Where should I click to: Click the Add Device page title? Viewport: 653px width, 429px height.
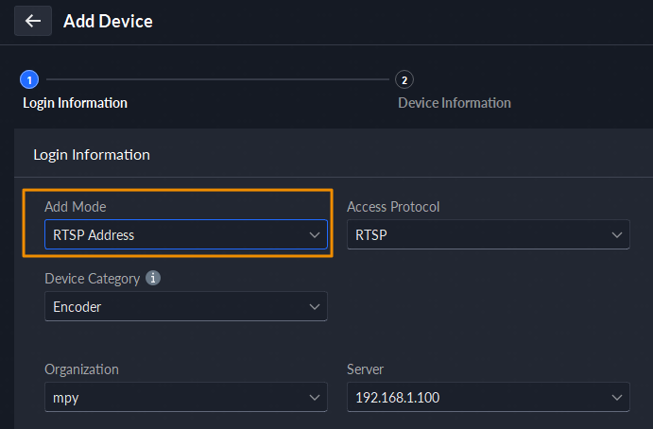pos(108,21)
